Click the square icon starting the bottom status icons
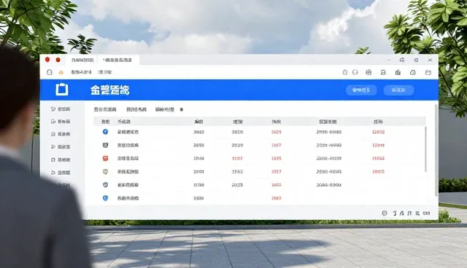This screenshot has height=268, width=467. tap(385, 213)
